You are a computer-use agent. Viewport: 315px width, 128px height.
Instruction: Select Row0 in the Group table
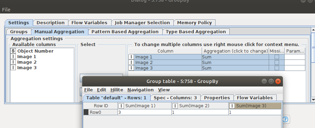(x=101, y=112)
